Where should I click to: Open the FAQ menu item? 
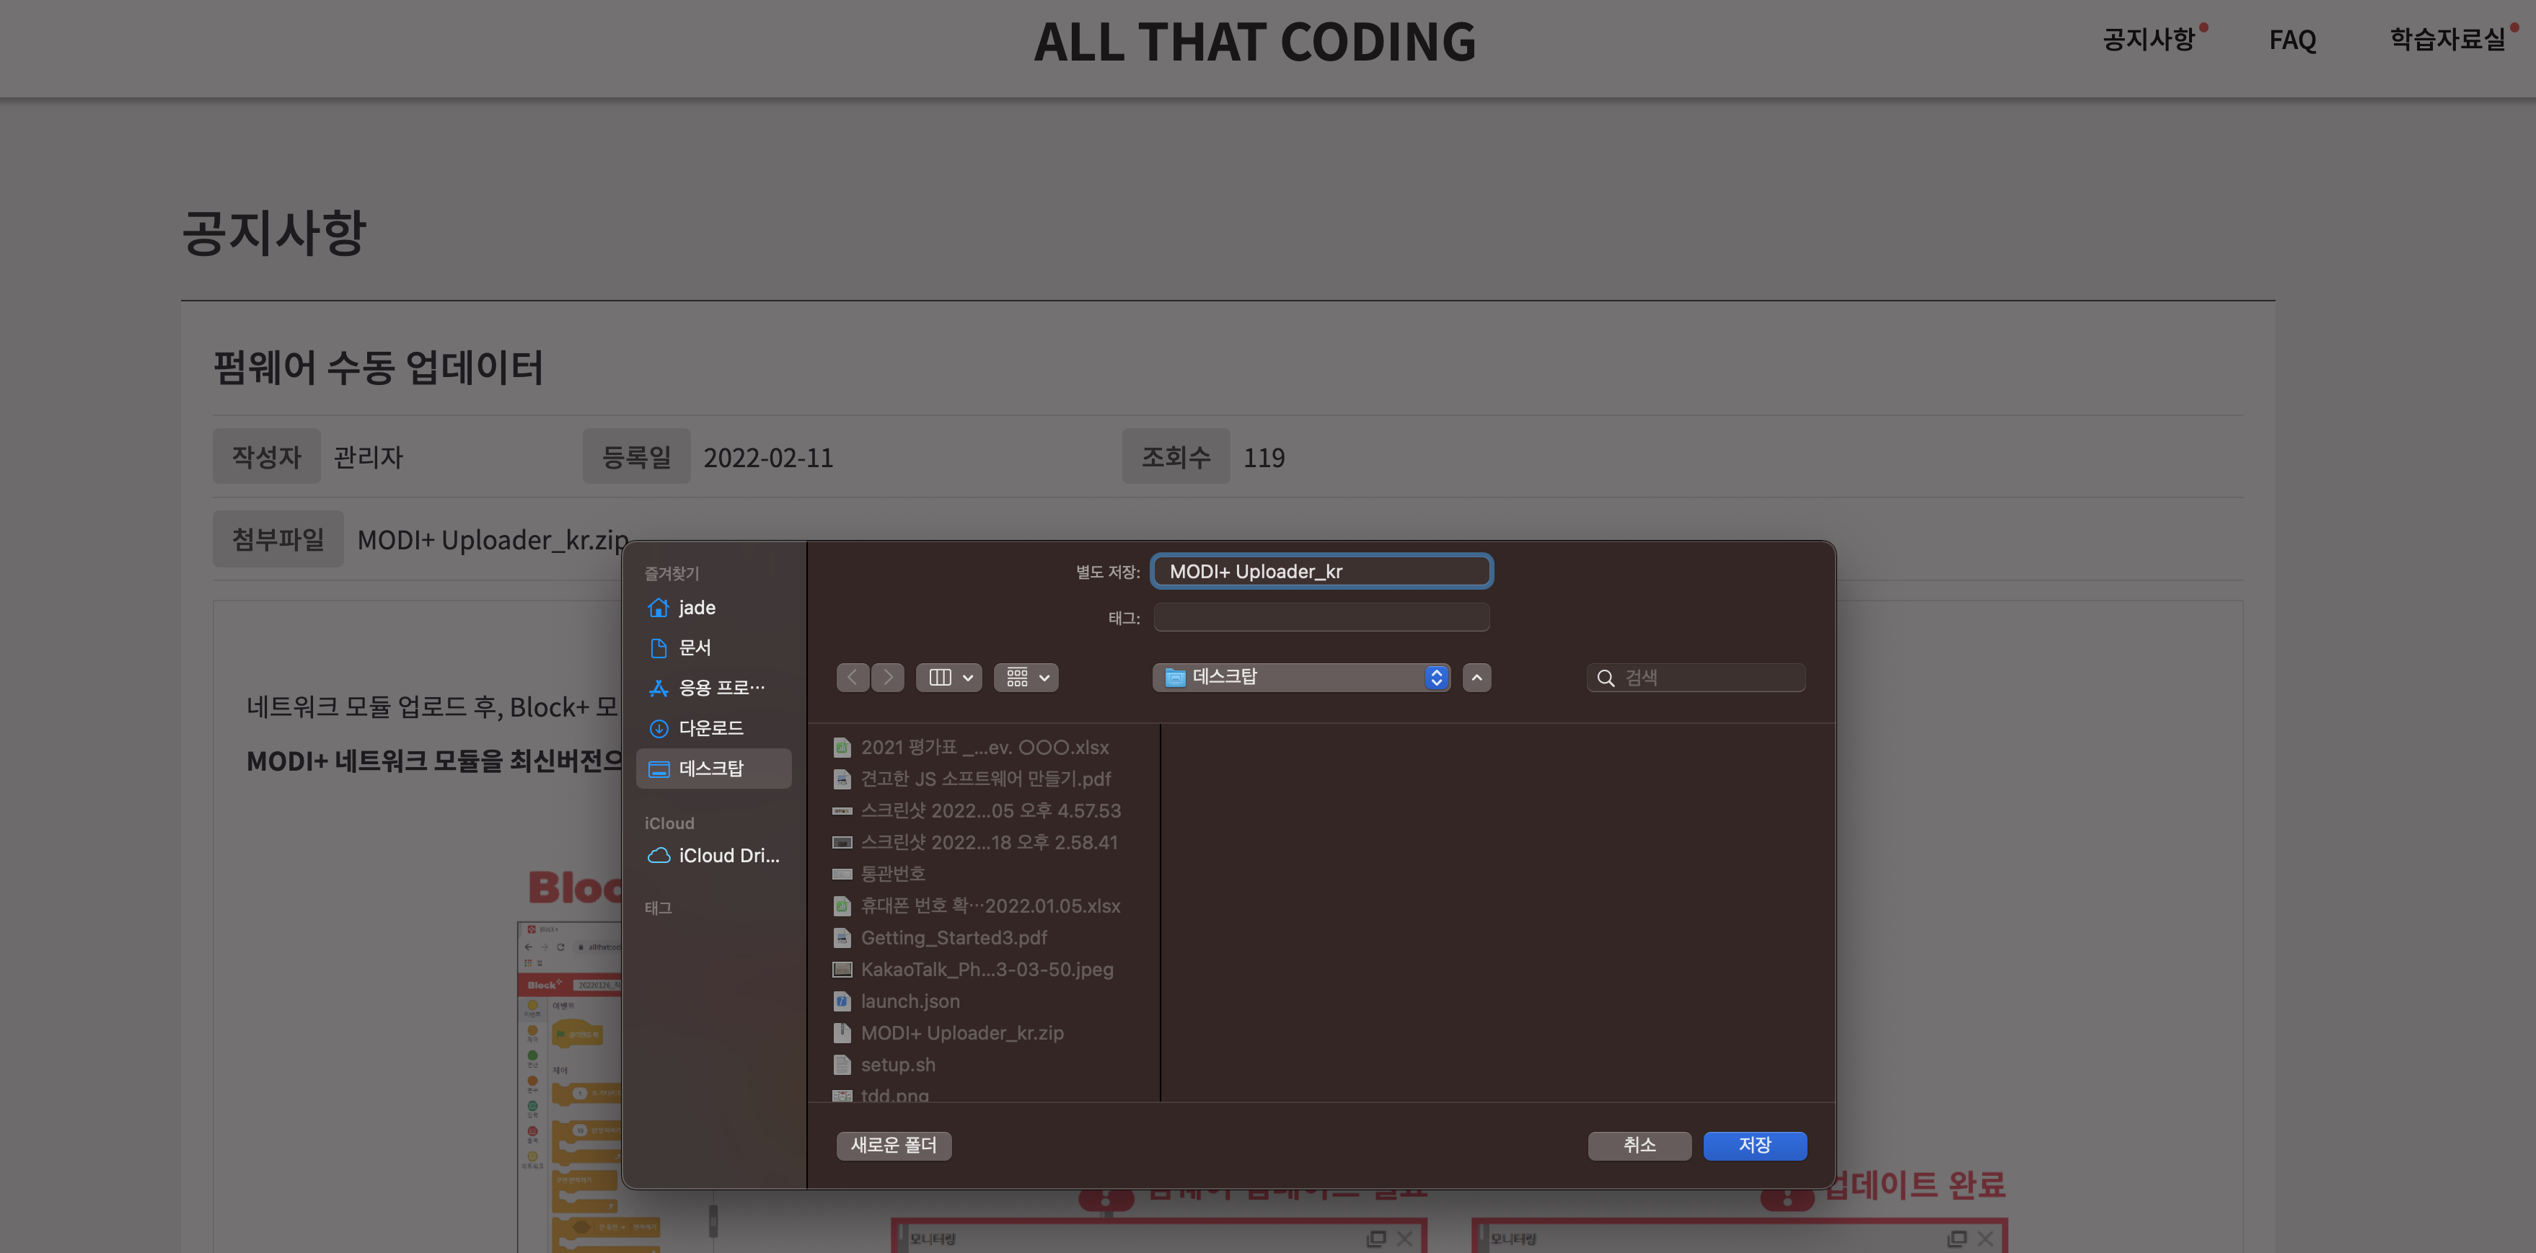(x=2292, y=40)
